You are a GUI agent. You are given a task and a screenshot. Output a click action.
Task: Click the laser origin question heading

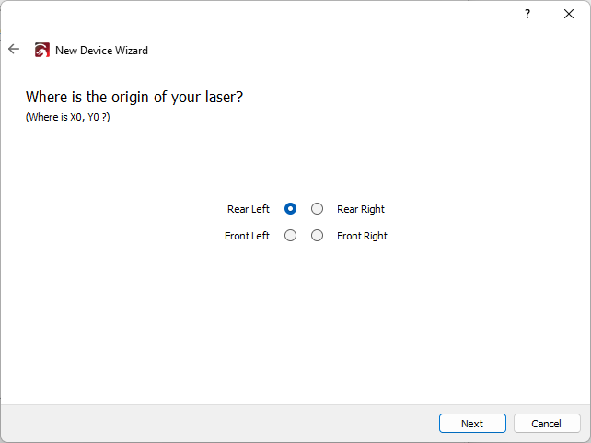click(x=134, y=97)
